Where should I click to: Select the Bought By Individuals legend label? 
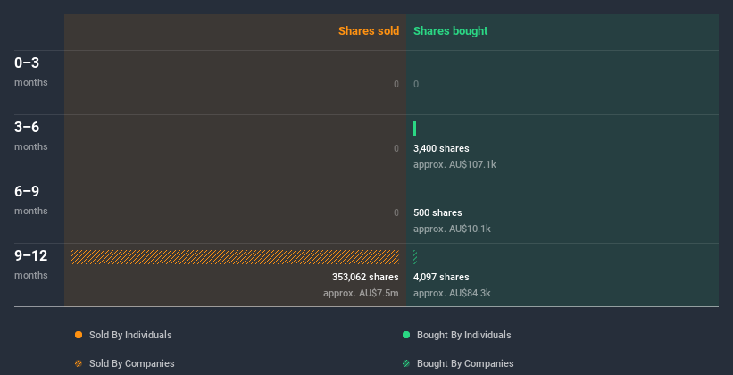pos(463,335)
